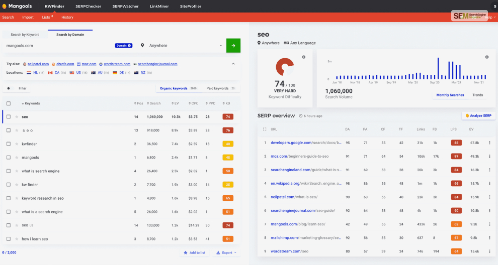Click Keyword Difficulty info icon
This screenshot has width=498, height=265.
coord(304,57)
